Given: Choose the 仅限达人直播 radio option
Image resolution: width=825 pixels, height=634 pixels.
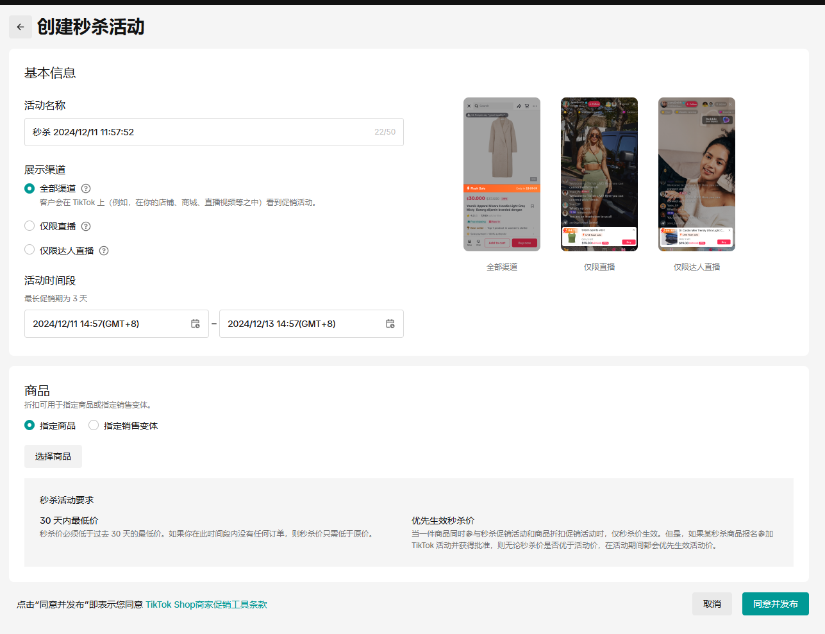Looking at the screenshot, I should pyautogui.click(x=29, y=250).
